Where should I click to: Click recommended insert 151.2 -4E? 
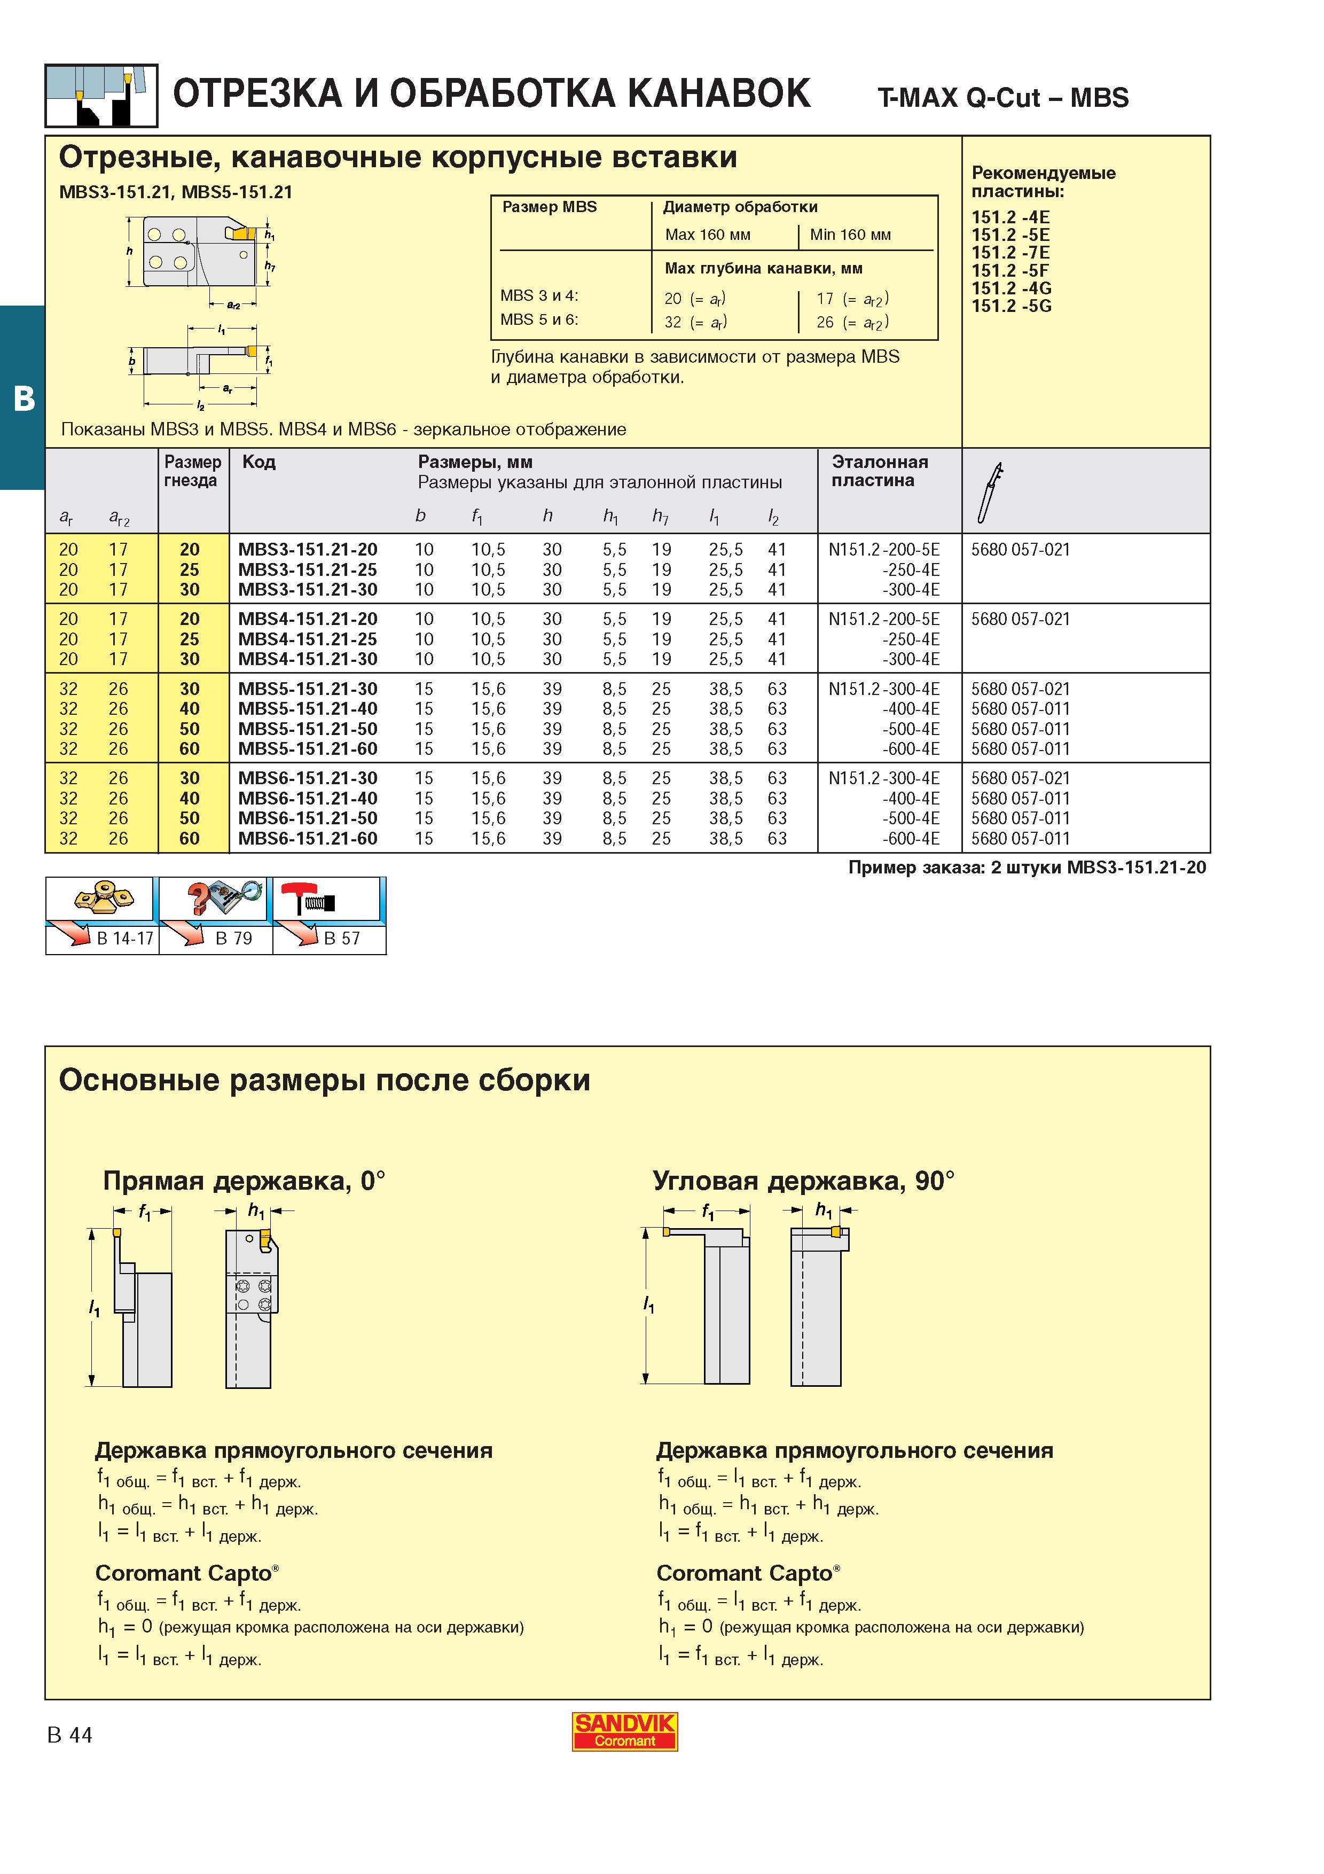coord(1010,217)
